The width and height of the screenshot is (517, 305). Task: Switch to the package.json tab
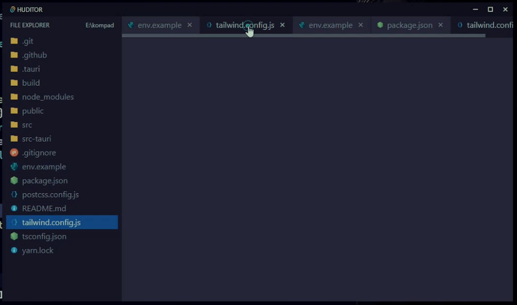coord(409,25)
